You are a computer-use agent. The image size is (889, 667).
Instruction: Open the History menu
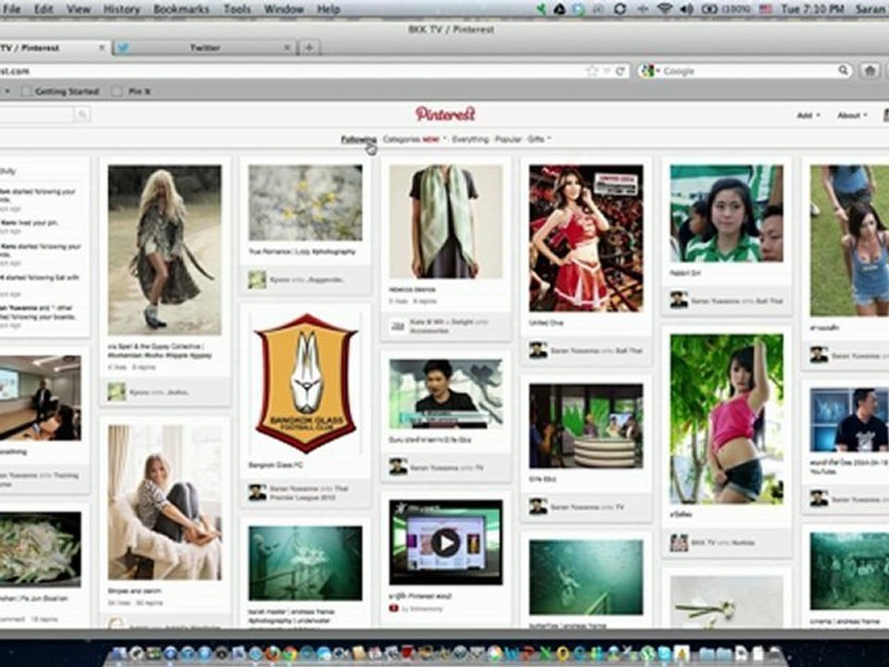[x=121, y=9]
